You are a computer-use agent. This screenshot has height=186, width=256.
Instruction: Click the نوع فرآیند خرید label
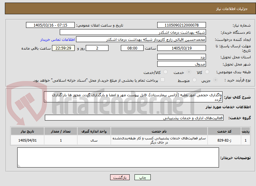coord(237,80)
